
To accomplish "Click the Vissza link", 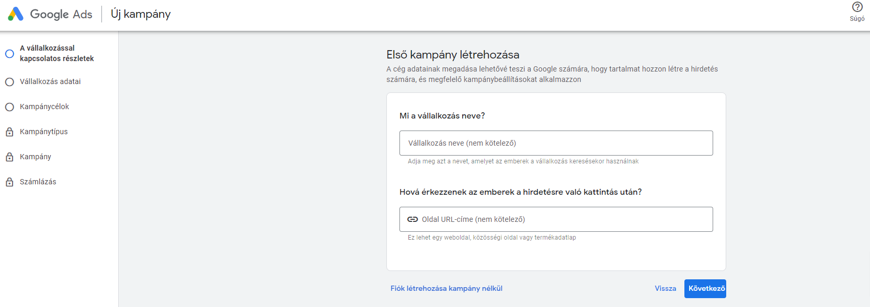I will [665, 288].
